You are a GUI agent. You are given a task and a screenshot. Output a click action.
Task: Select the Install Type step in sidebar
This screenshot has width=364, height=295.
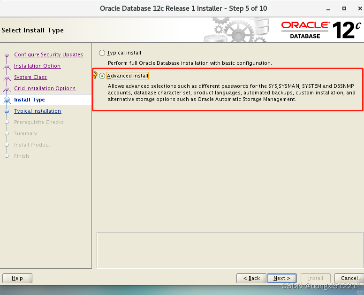[x=30, y=100]
